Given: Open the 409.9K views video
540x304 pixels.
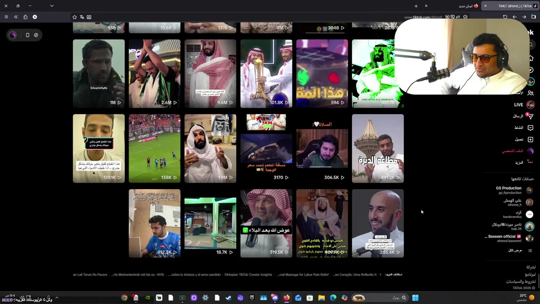Looking at the screenshot, I should [322, 223].
